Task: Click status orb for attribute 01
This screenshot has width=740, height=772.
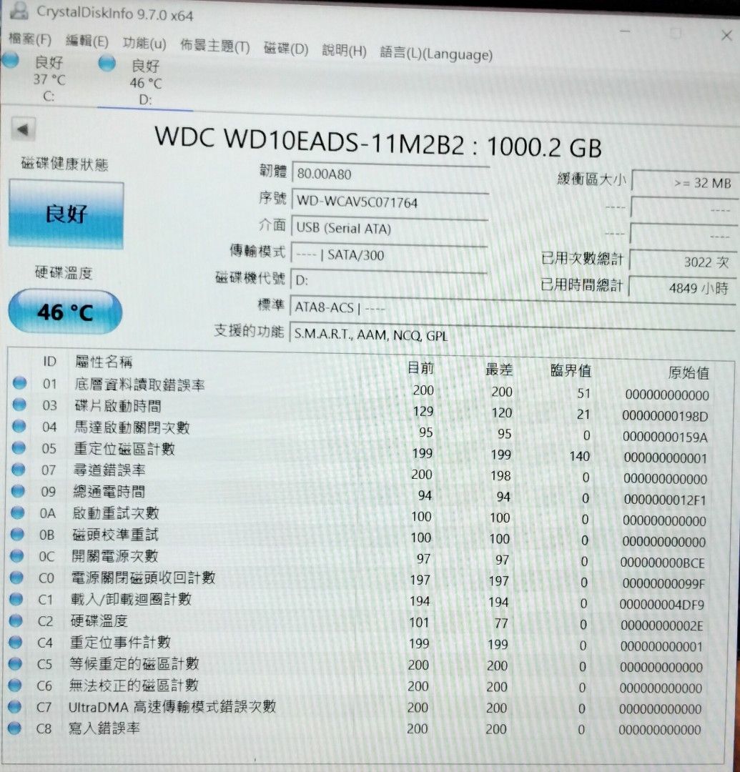Action: click(20, 382)
